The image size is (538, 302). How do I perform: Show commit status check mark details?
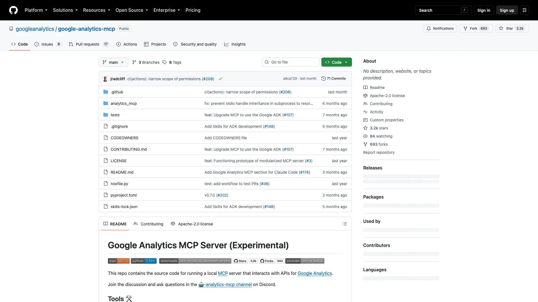pyautogui.click(x=221, y=79)
